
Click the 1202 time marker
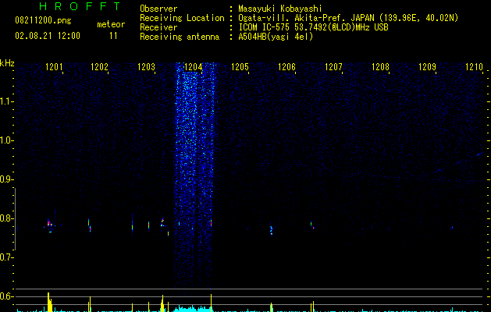(x=99, y=67)
